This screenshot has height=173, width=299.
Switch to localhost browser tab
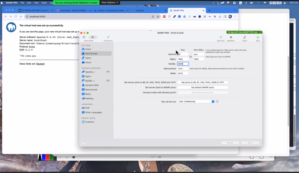149,11
